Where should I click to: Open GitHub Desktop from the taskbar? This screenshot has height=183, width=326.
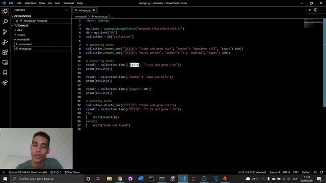click(130, 178)
